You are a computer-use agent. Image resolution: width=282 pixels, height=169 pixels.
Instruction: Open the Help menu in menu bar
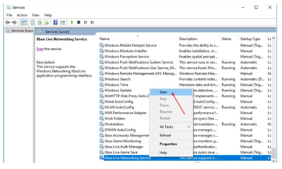(x=48, y=15)
